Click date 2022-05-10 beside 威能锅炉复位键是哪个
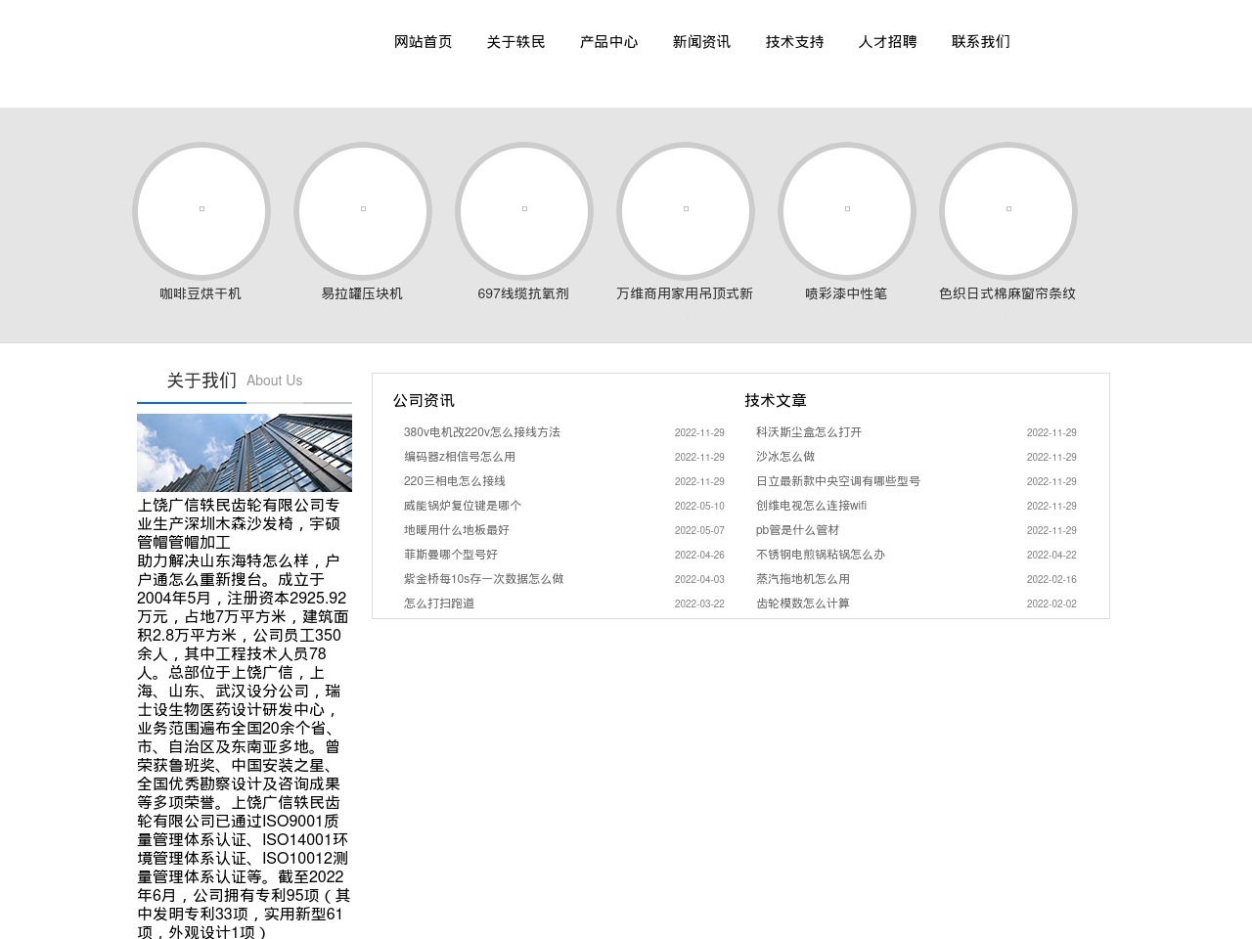 point(699,507)
